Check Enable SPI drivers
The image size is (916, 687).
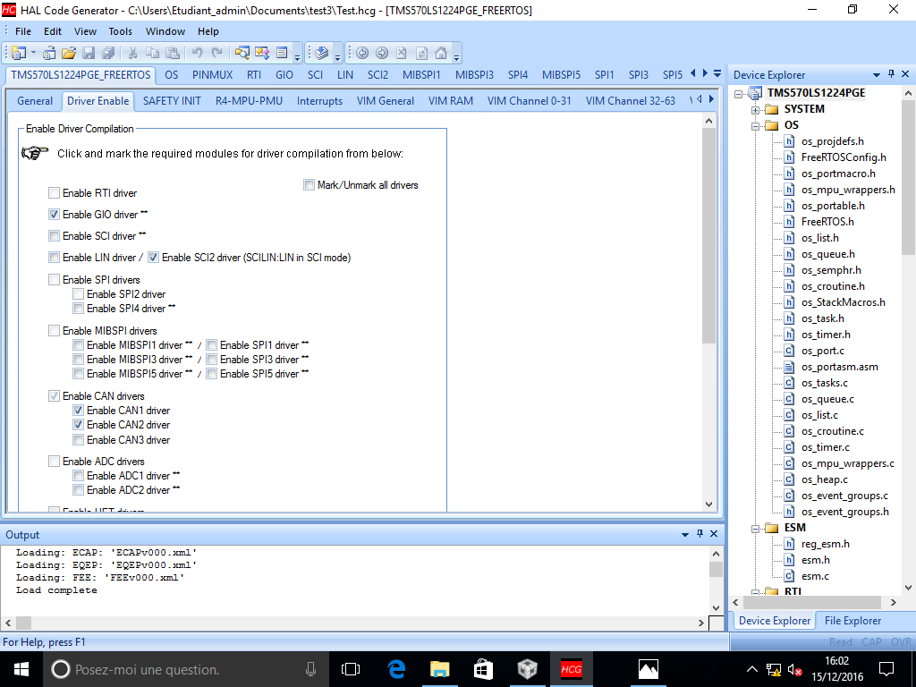[x=55, y=280]
